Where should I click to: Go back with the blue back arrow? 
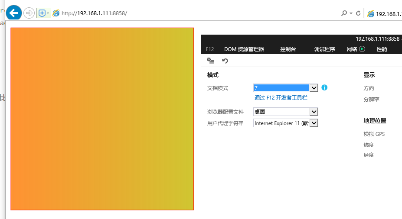click(13, 12)
